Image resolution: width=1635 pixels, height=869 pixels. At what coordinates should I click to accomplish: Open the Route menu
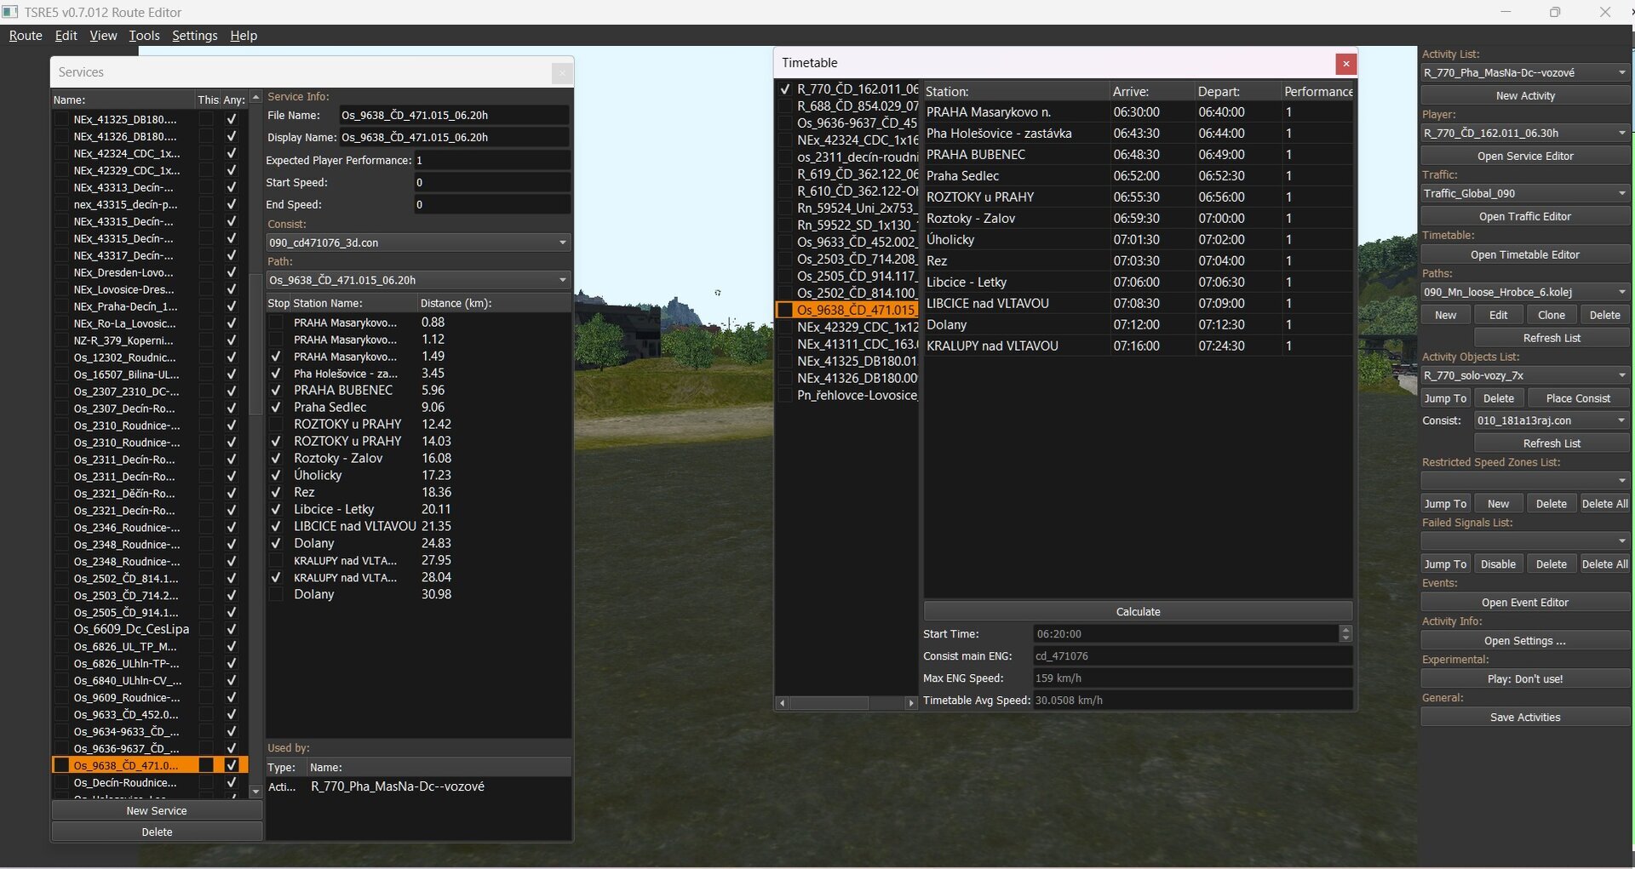(x=26, y=36)
